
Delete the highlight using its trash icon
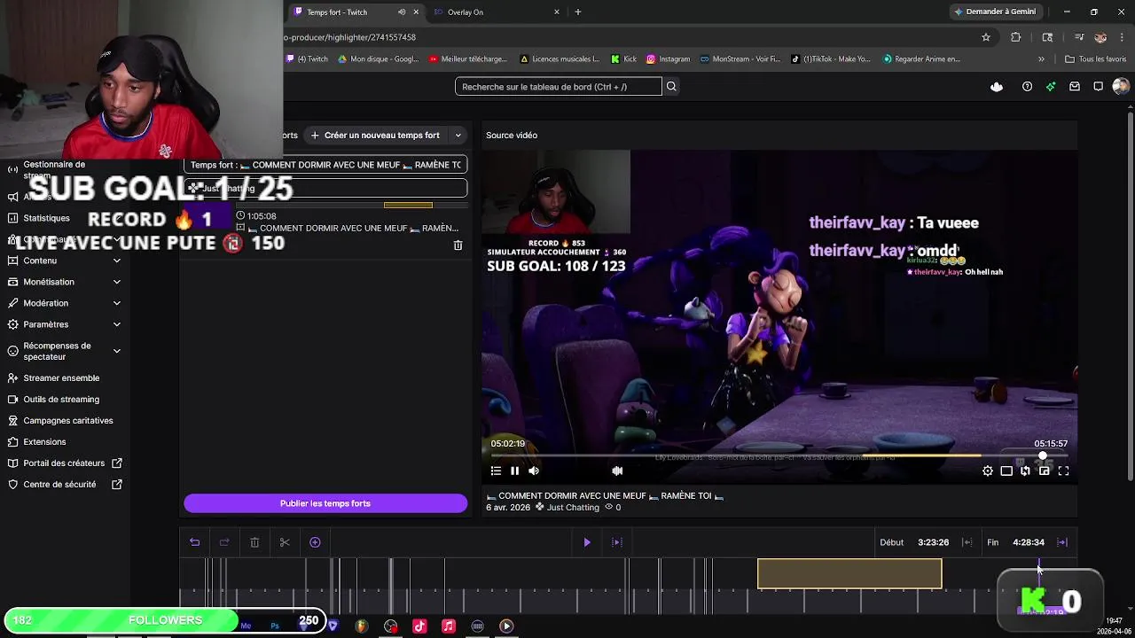[458, 245]
